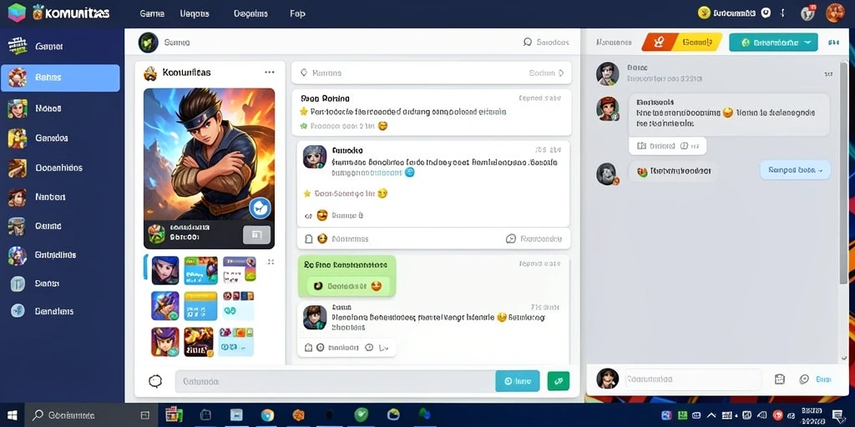Image resolution: width=855 pixels, height=427 pixels.
Task: Click the white attachment chip under chat message
Action: pos(667,146)
